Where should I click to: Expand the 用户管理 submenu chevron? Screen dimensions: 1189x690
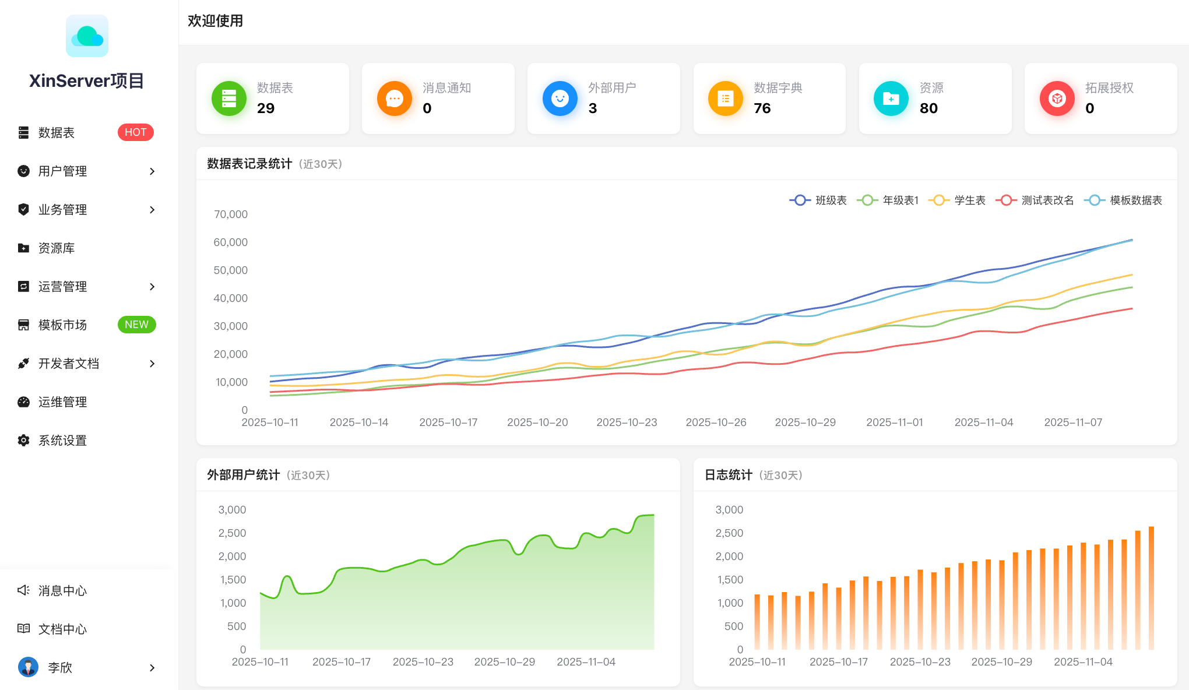152,171
